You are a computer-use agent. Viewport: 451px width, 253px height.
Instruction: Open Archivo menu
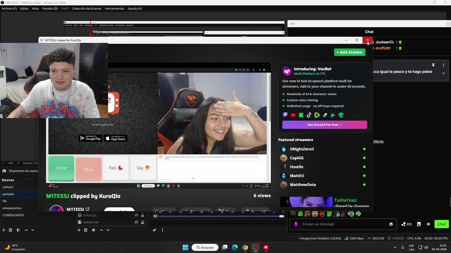[x=9, y=8]
